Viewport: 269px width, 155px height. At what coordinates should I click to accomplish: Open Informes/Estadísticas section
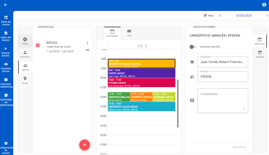tap(6, 83)
